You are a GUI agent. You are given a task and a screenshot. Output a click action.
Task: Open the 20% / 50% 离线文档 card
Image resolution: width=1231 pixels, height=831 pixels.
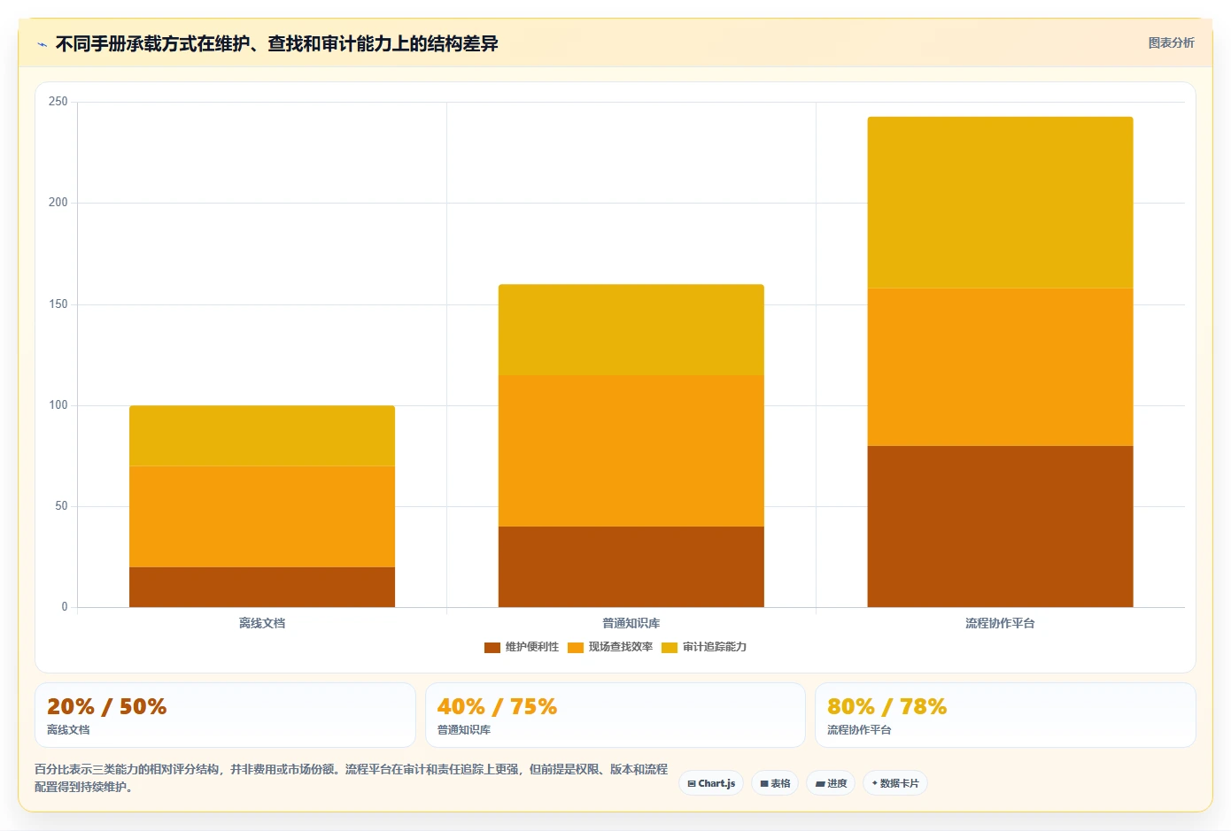(225, 715)
